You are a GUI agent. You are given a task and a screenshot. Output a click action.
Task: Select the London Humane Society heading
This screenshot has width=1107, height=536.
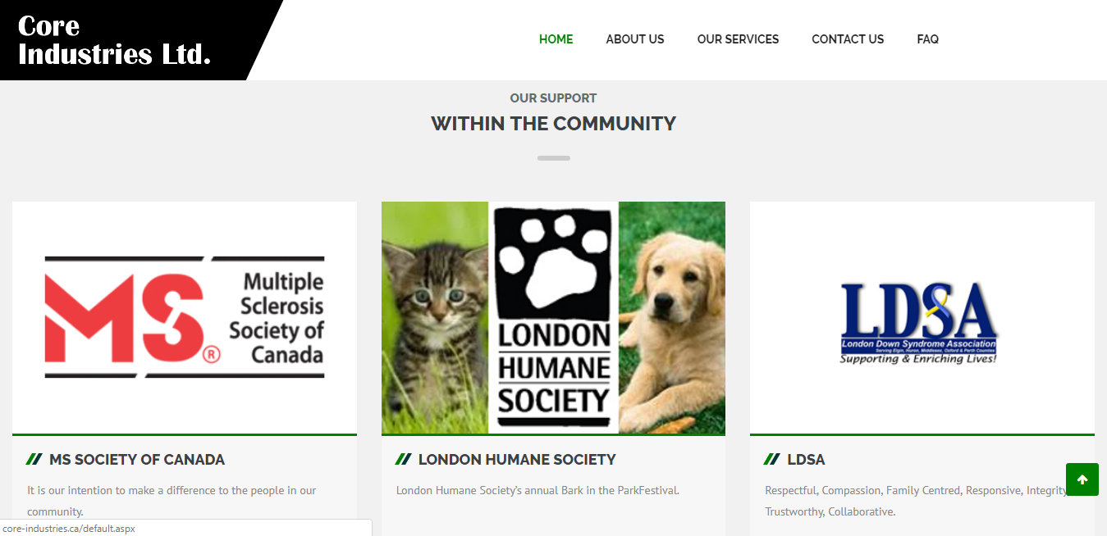[x=517, y=460]
